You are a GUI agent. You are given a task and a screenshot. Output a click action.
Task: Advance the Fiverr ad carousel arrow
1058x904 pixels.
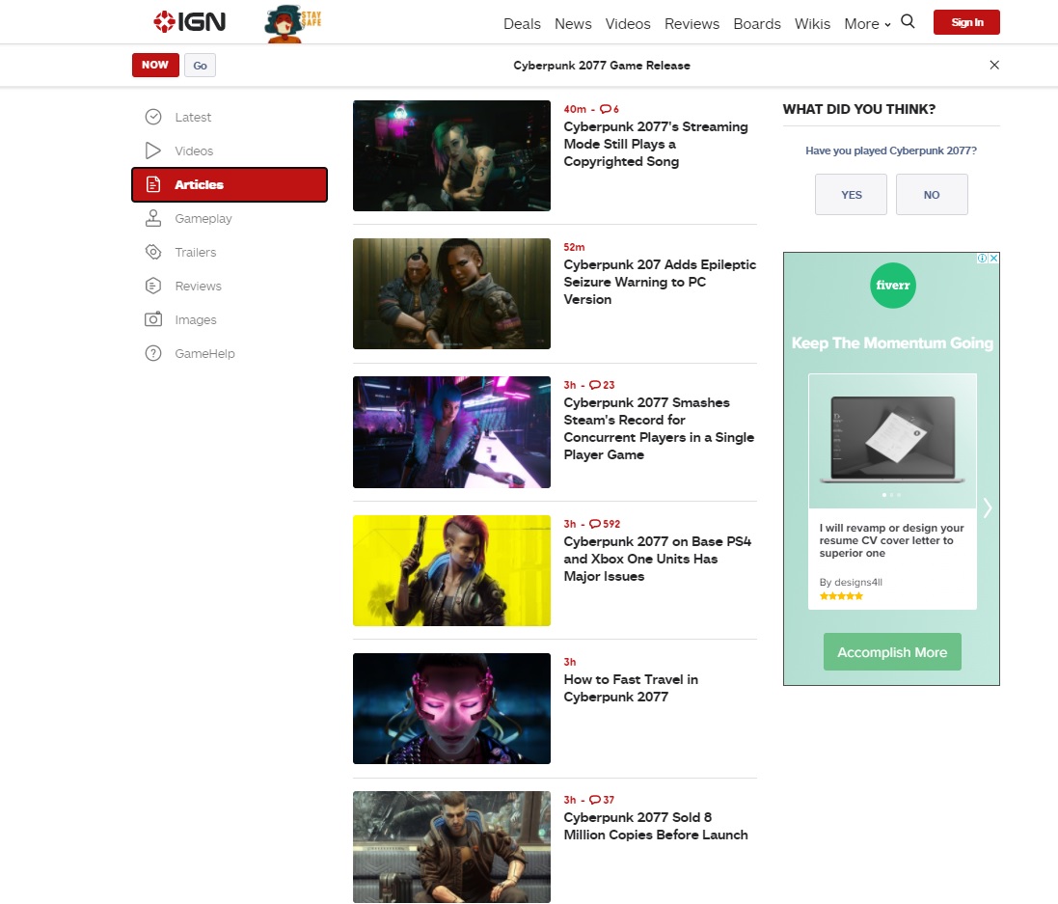pos(988,507)
